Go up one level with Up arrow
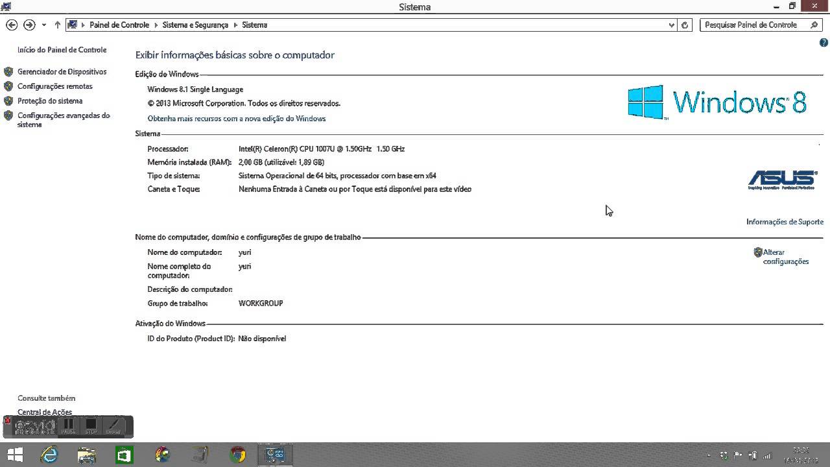 pyautogui.click(x=57, y=25)
